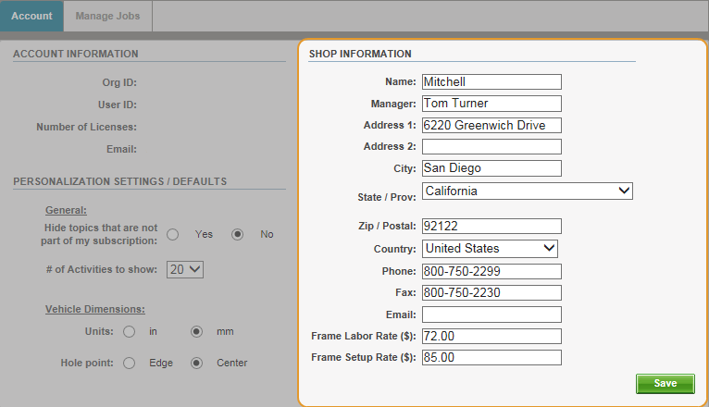Switch to the Account tab
This screenshot has height=407, width=709.
click(x=31, y=16)
